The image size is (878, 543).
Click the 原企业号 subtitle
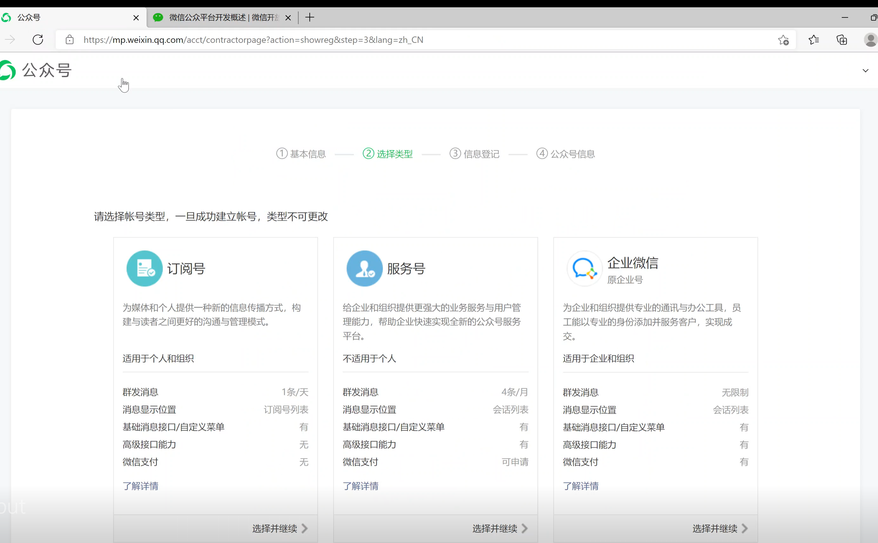[625, 280]
